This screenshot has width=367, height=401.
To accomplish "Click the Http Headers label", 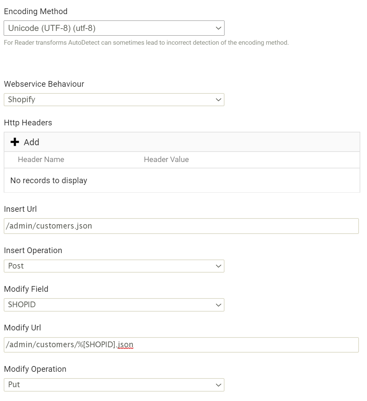I will tap(28, 123).
